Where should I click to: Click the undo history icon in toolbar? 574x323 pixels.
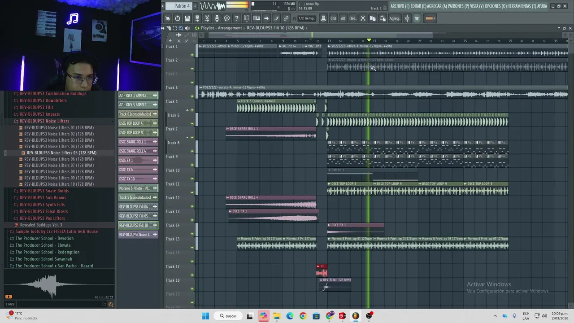click(x=178, y=18)
